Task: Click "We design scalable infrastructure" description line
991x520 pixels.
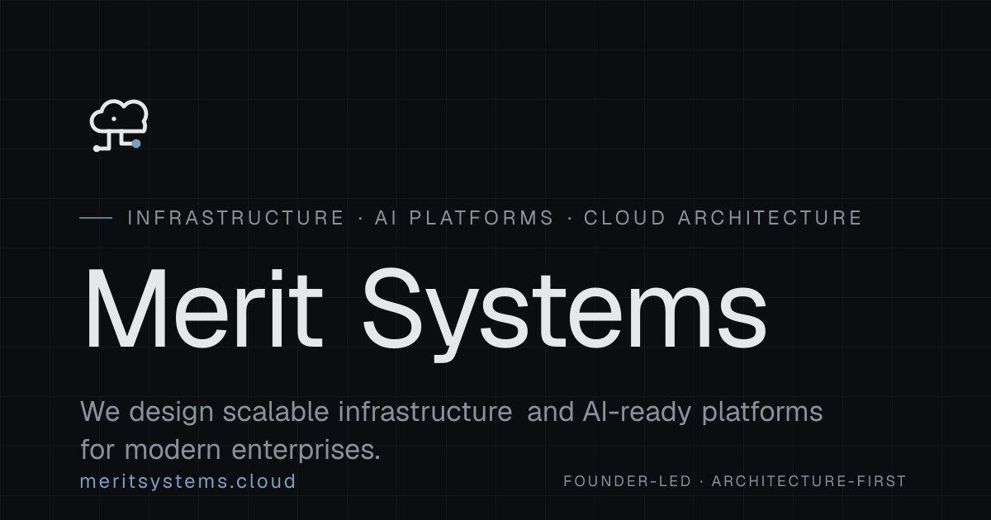Action: (452, 412)
